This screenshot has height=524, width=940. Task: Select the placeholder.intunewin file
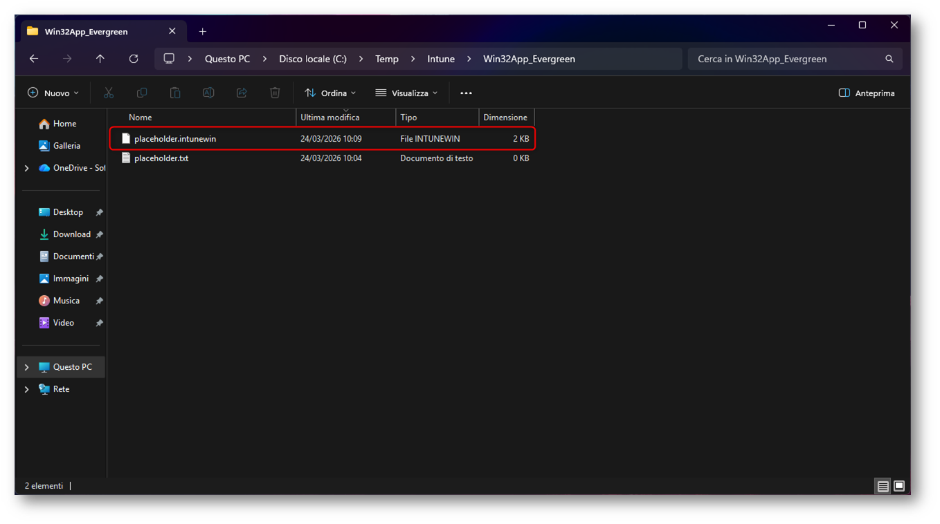pyautogui.click(x=175, y=139)
